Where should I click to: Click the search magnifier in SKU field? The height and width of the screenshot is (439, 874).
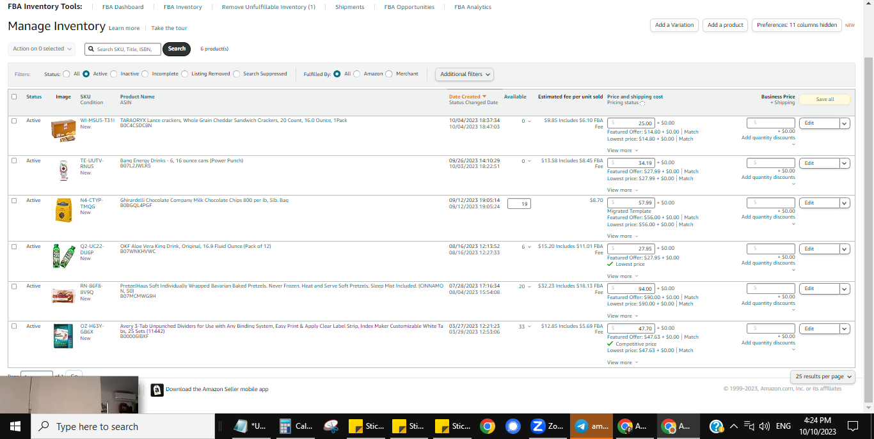[x=91, y=49]
